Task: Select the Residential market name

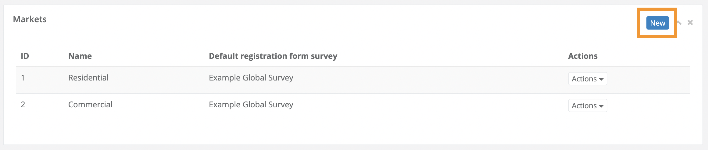Action: pos(88,78)
